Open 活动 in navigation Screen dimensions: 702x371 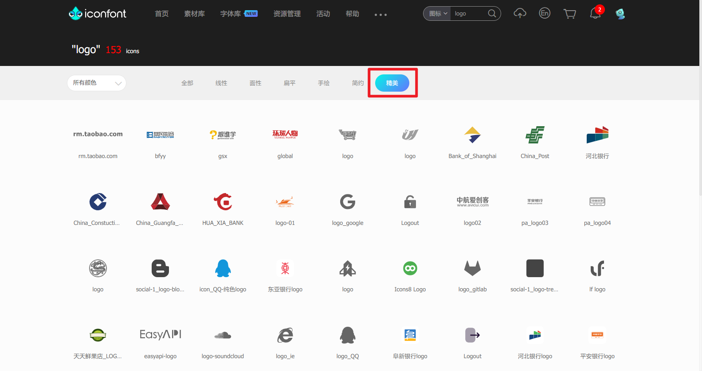point(323,14)
